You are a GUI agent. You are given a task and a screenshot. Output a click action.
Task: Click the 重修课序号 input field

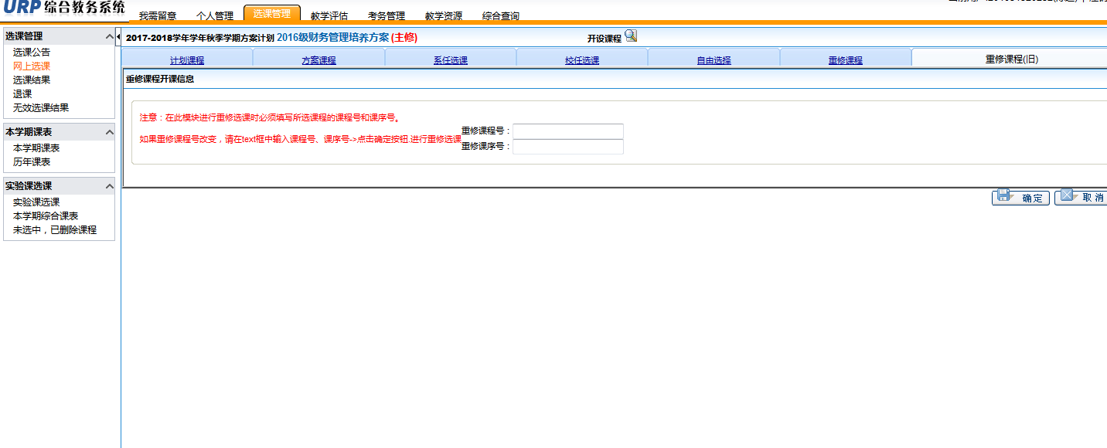(x=567, y=147)
